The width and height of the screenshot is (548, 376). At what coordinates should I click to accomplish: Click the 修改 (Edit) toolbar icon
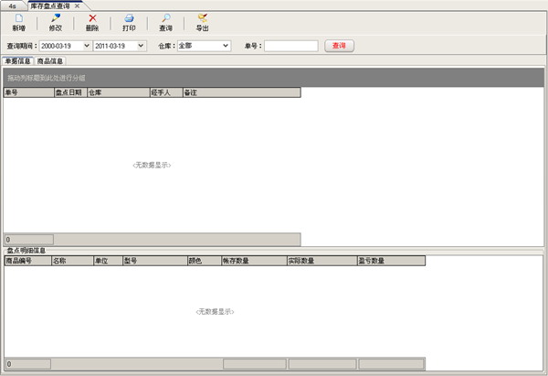coord(56,18)
